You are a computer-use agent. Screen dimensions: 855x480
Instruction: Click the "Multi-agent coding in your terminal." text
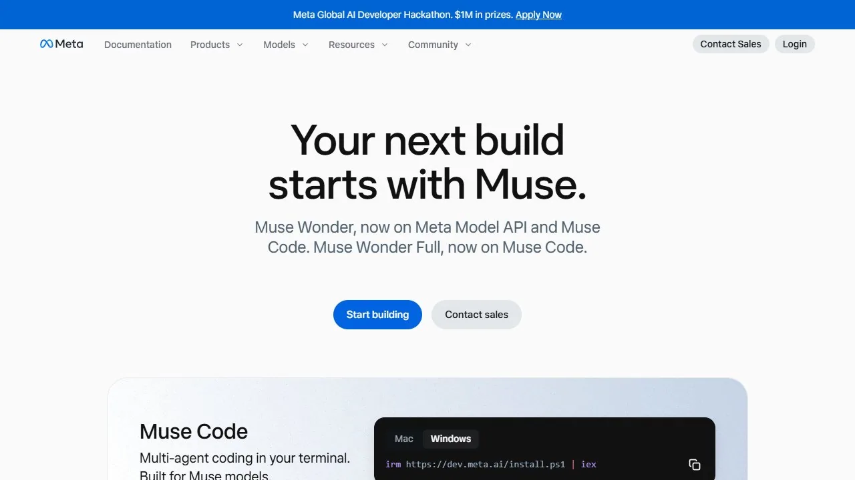244,458
